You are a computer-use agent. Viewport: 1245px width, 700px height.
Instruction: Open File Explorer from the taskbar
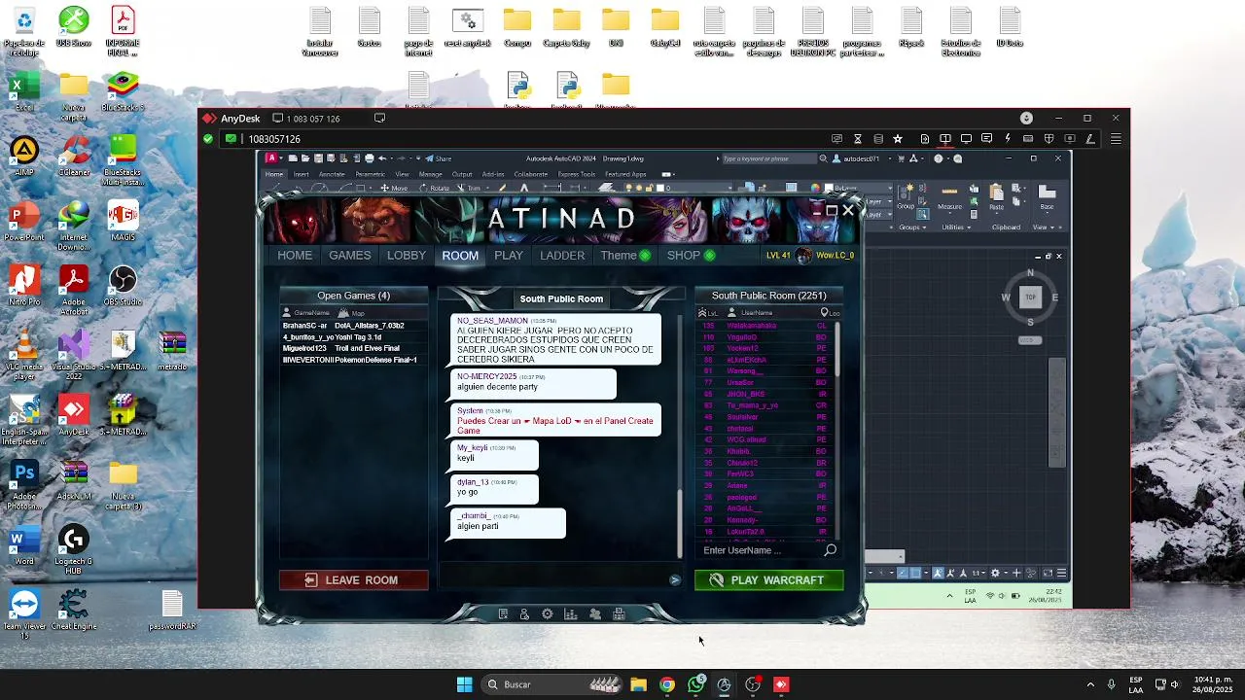[638, 684]
